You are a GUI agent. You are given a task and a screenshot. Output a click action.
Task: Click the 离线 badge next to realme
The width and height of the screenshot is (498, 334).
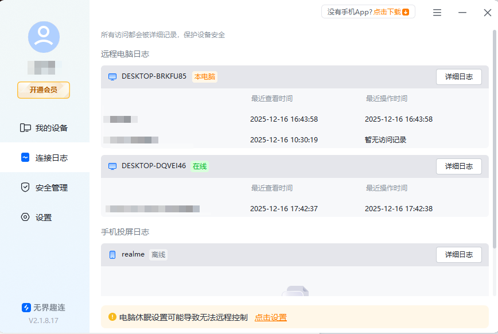point(158,254)
